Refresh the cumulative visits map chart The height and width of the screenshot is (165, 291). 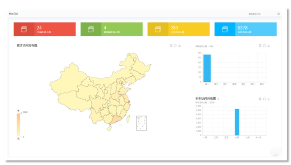pyautogui.click(x=175, y=46)
